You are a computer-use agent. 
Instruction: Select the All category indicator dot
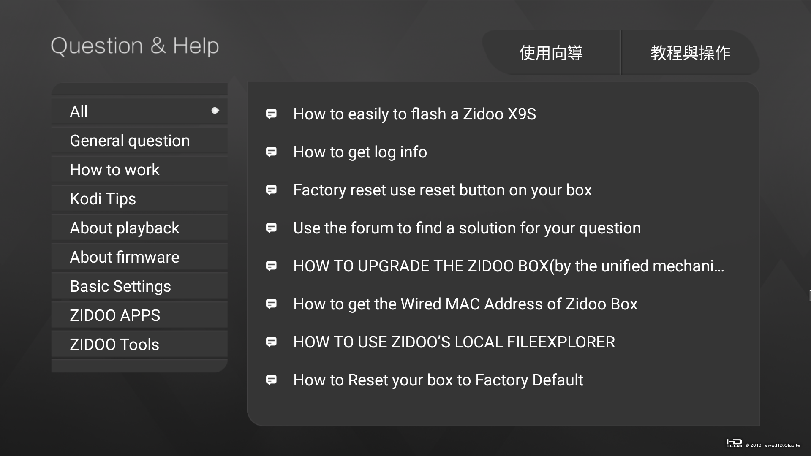coord(215,111)
